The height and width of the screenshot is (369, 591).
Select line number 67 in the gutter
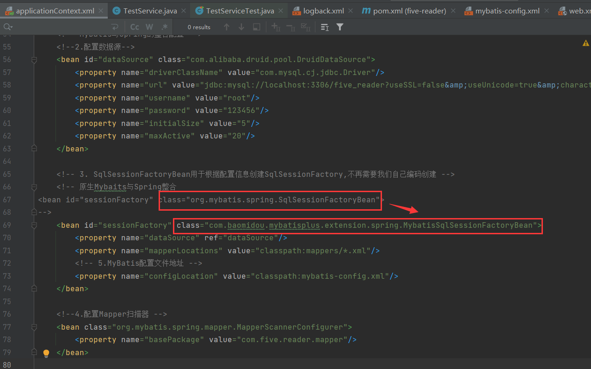(x=7, y=200)
